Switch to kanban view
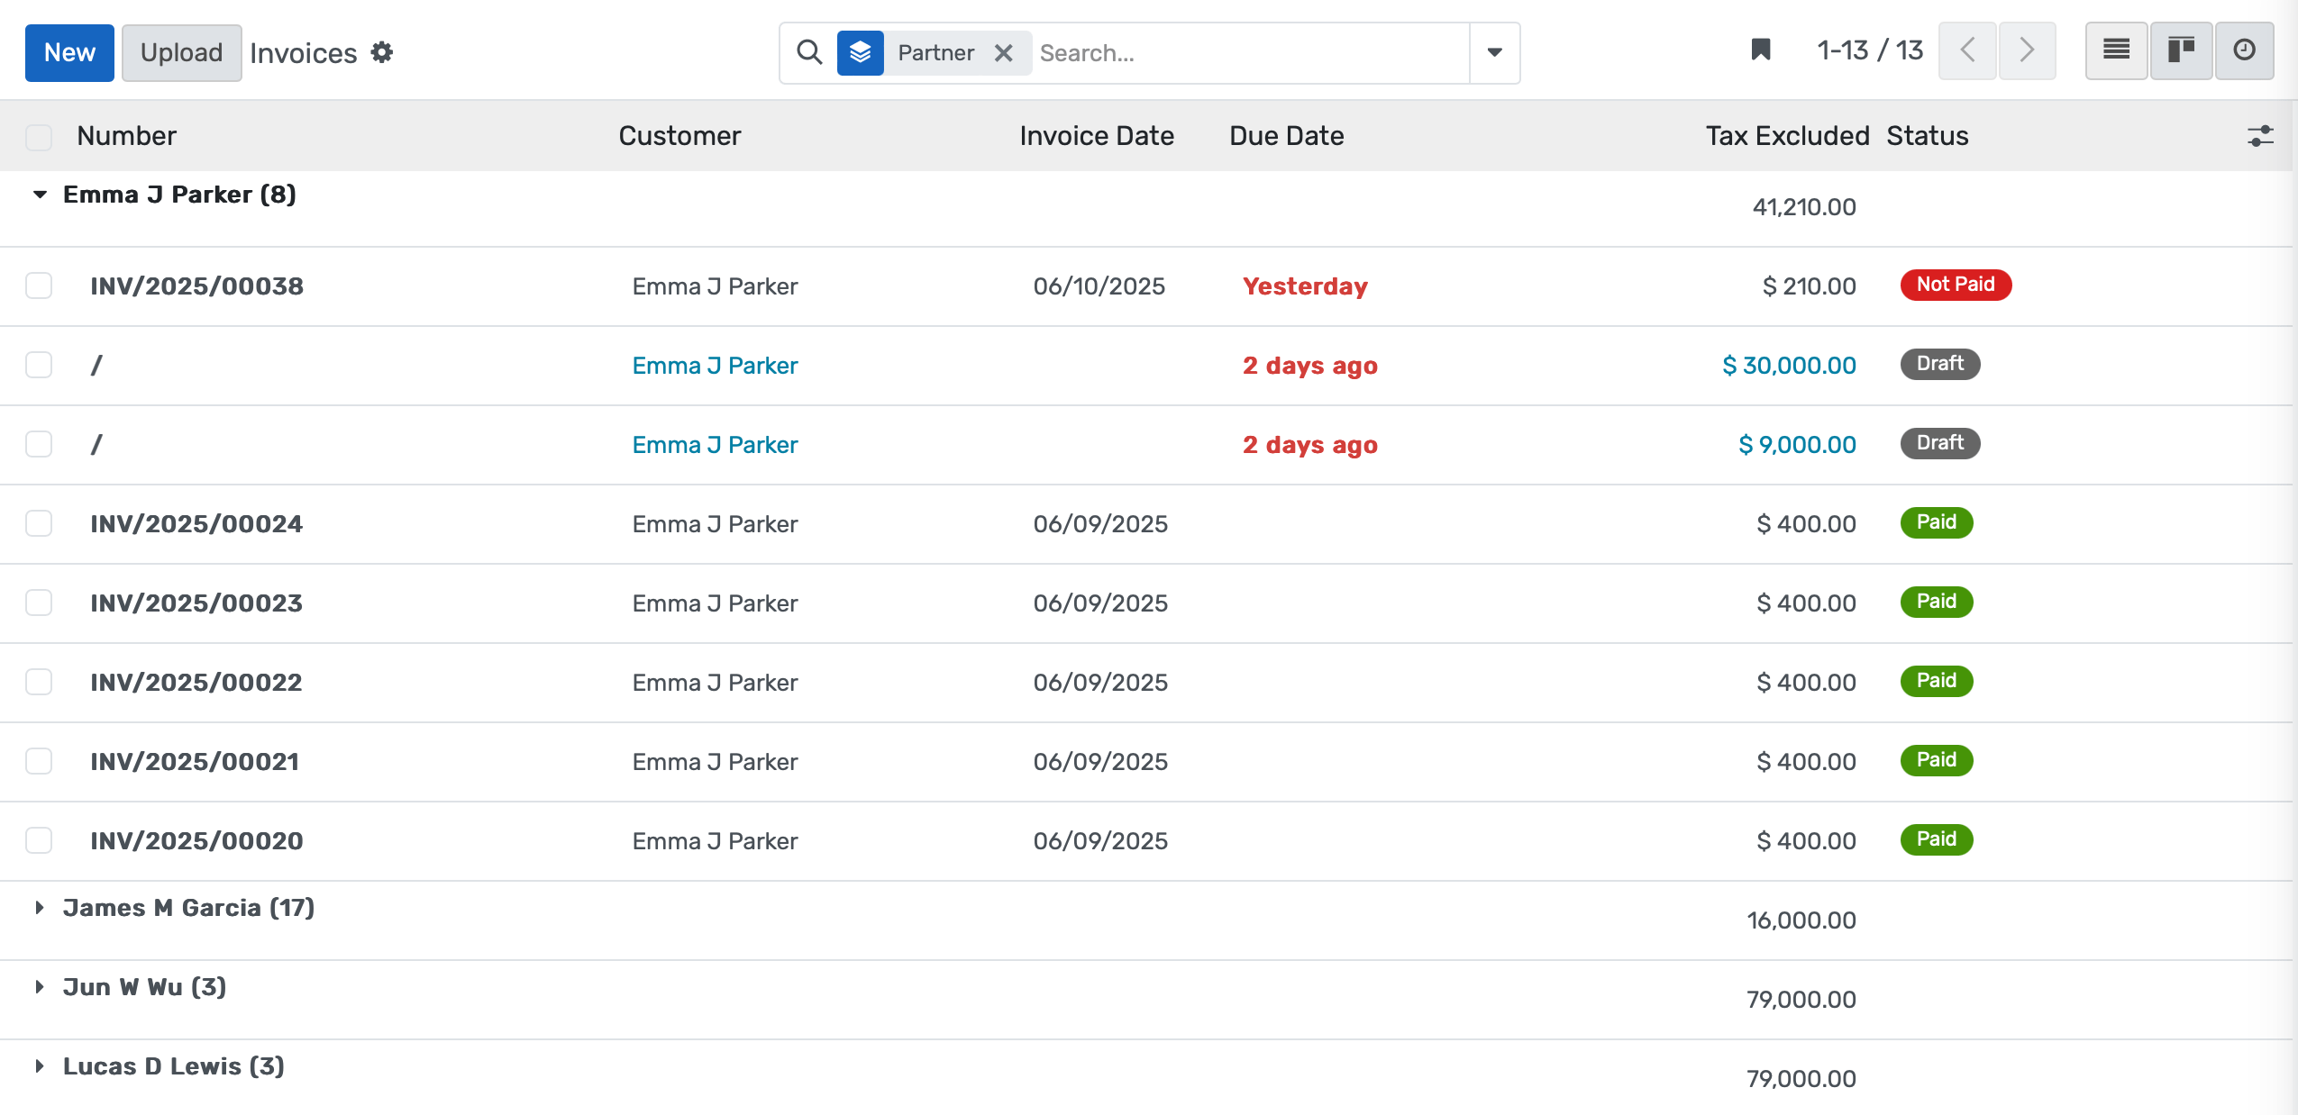This screenshot has width=2298, height=1115. click(x=2181, y=50)
